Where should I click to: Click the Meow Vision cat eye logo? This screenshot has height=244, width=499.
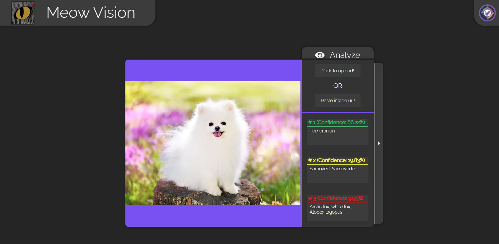(23, 13)
